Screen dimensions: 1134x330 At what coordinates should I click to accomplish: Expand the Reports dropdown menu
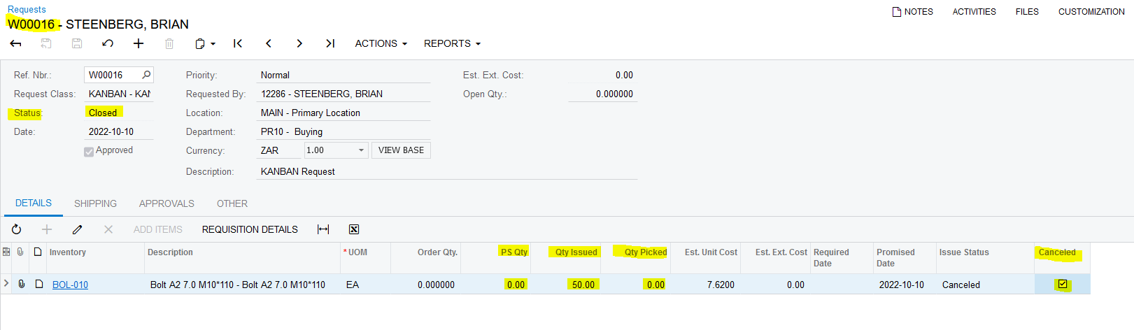(x=452, y=43)
